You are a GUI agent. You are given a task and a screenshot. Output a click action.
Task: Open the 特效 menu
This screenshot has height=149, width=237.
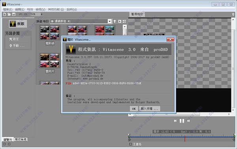pos(30,9)
